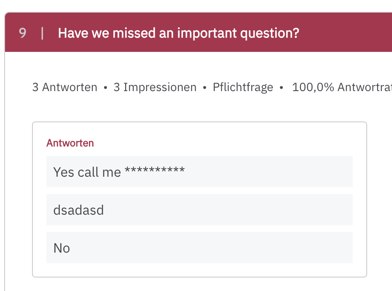Click the question number 9 in header
392x291 pixels.
click(23, 33)
